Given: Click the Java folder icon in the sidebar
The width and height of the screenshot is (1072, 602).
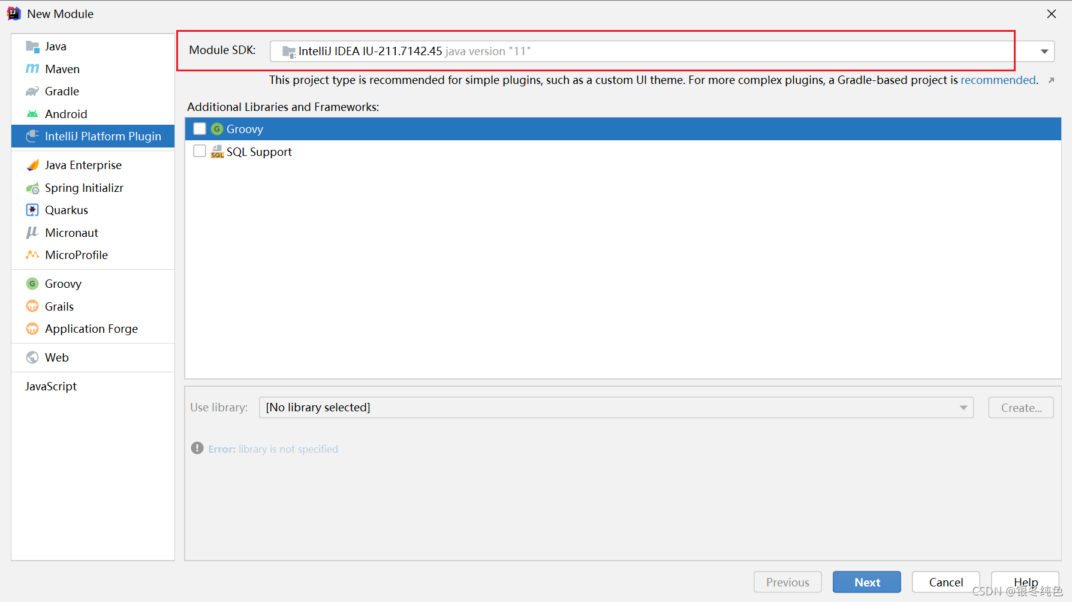Looking at the screenshot, I should pos(32,47).
